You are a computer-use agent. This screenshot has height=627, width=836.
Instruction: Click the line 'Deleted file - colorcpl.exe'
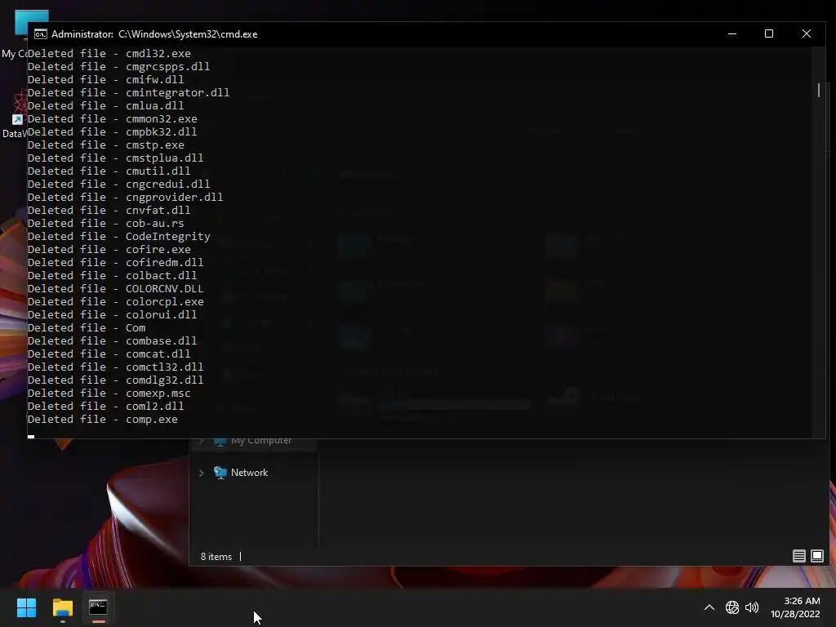click(x=116, y=301)
